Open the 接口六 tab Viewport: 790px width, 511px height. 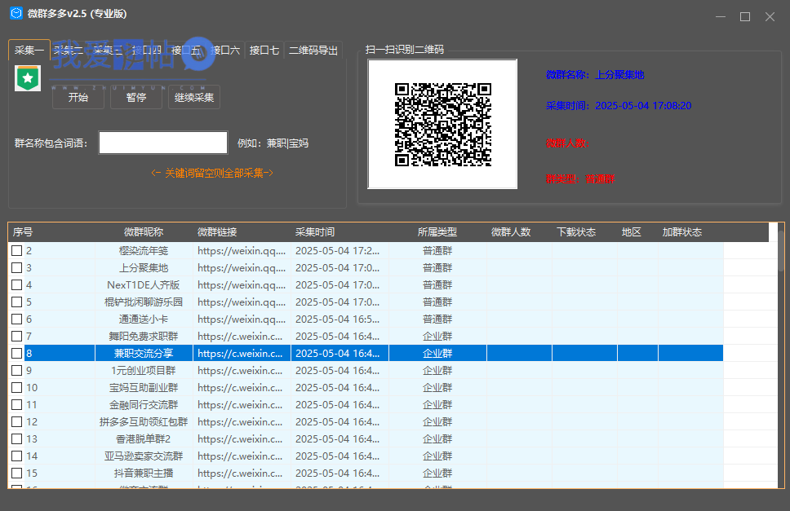coord(225,50)
